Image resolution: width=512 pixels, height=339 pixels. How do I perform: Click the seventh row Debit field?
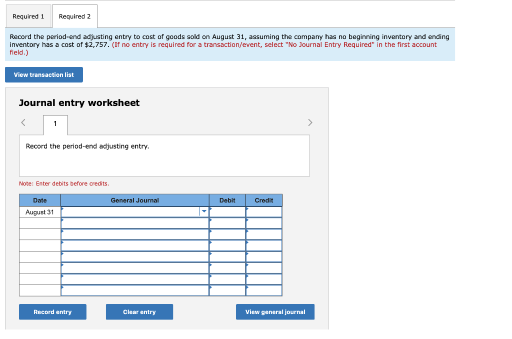[227, 279]
